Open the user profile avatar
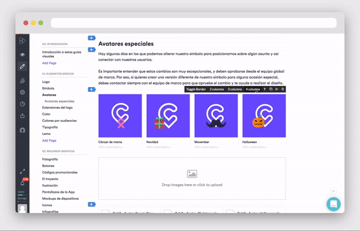360x231 pixels. point(23,208)
